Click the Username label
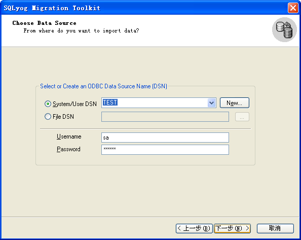The height and width of the screenshot is (240, 301). point(69,136)
